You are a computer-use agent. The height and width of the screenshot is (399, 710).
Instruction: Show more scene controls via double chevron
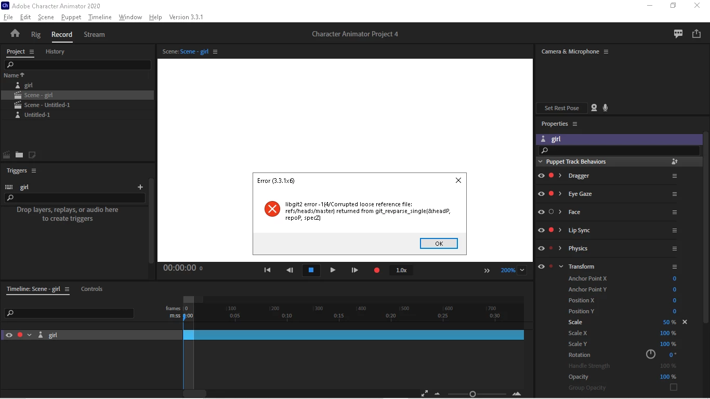tap(487, 271)
